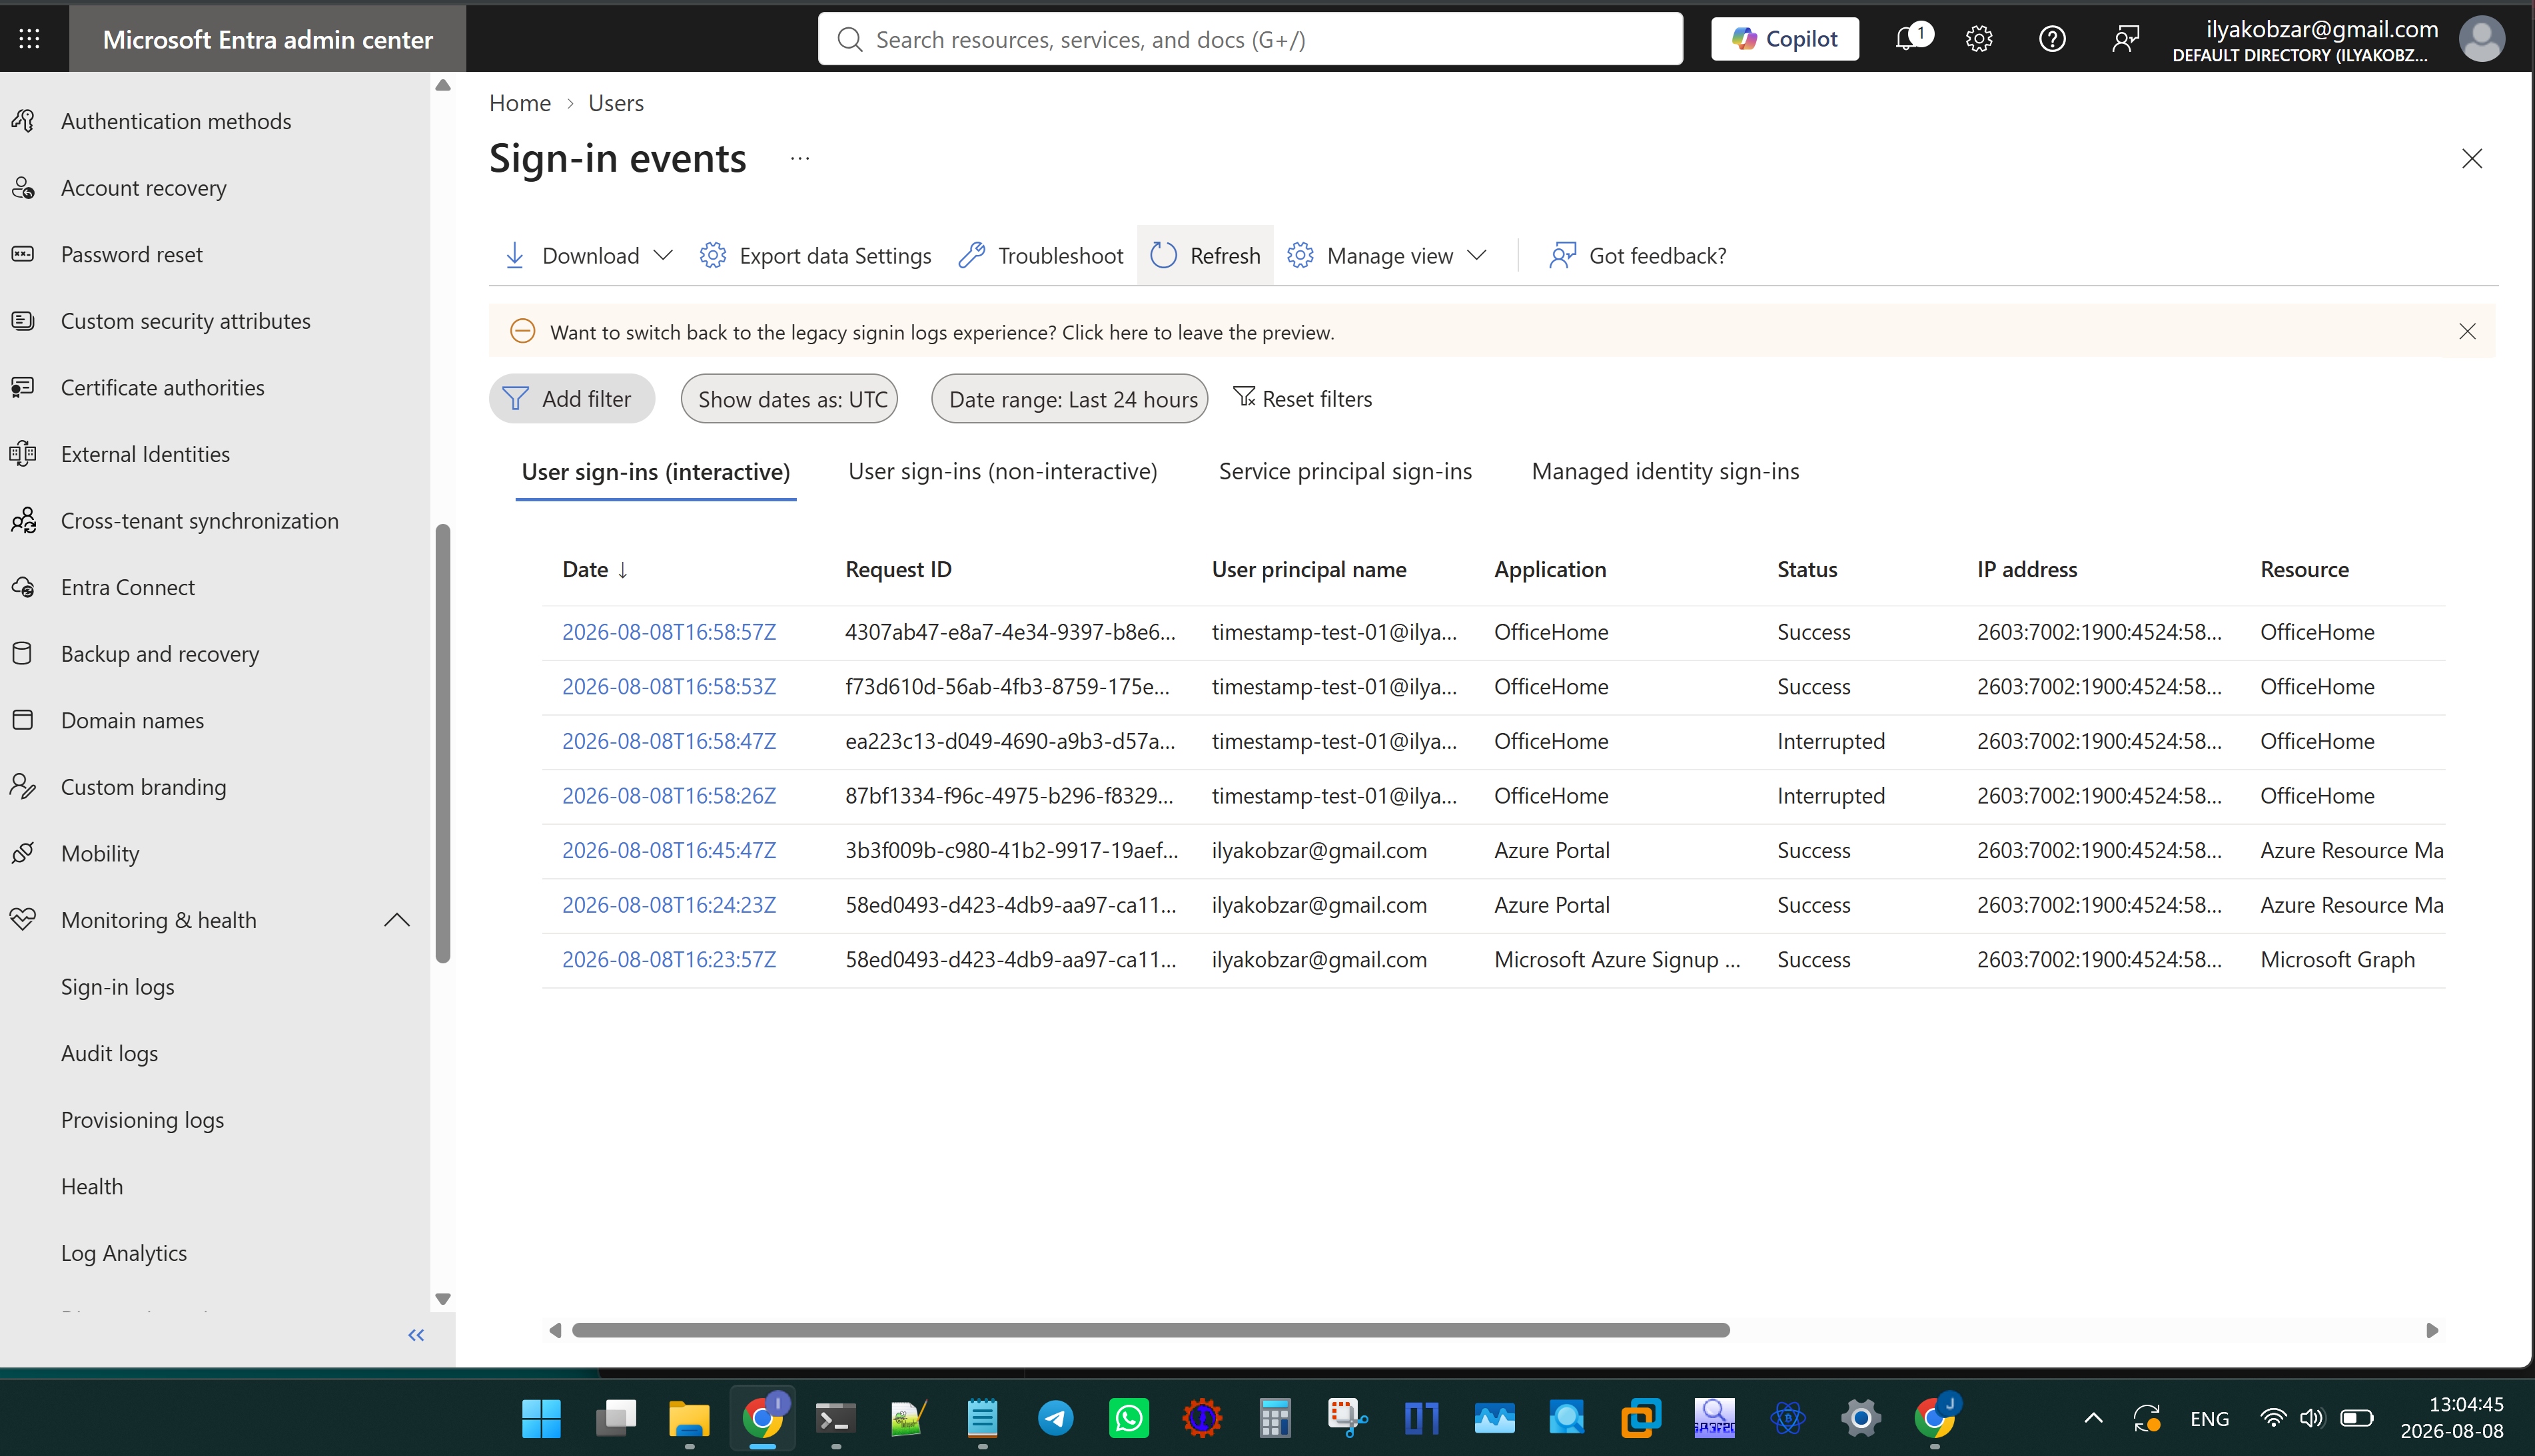Open Custom security attributes

186,321
